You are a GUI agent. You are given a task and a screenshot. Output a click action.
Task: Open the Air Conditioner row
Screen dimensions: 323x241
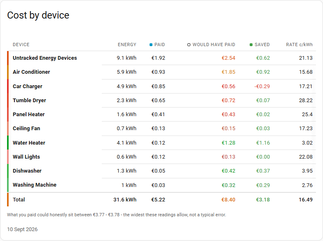pyautogui.click(x=161, y=72)
